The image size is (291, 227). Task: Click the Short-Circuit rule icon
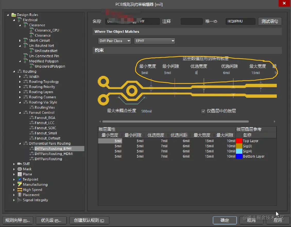(x=25, y=40)
